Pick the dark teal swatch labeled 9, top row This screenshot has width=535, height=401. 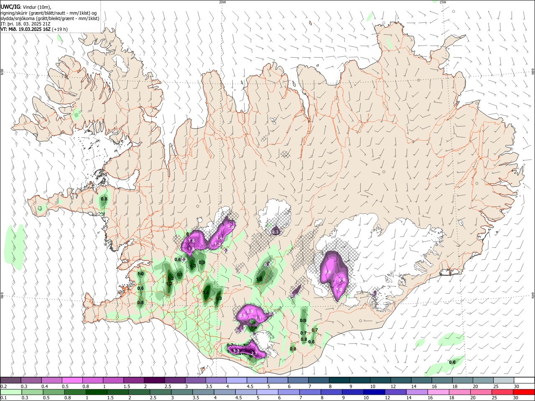click(360, 381)
